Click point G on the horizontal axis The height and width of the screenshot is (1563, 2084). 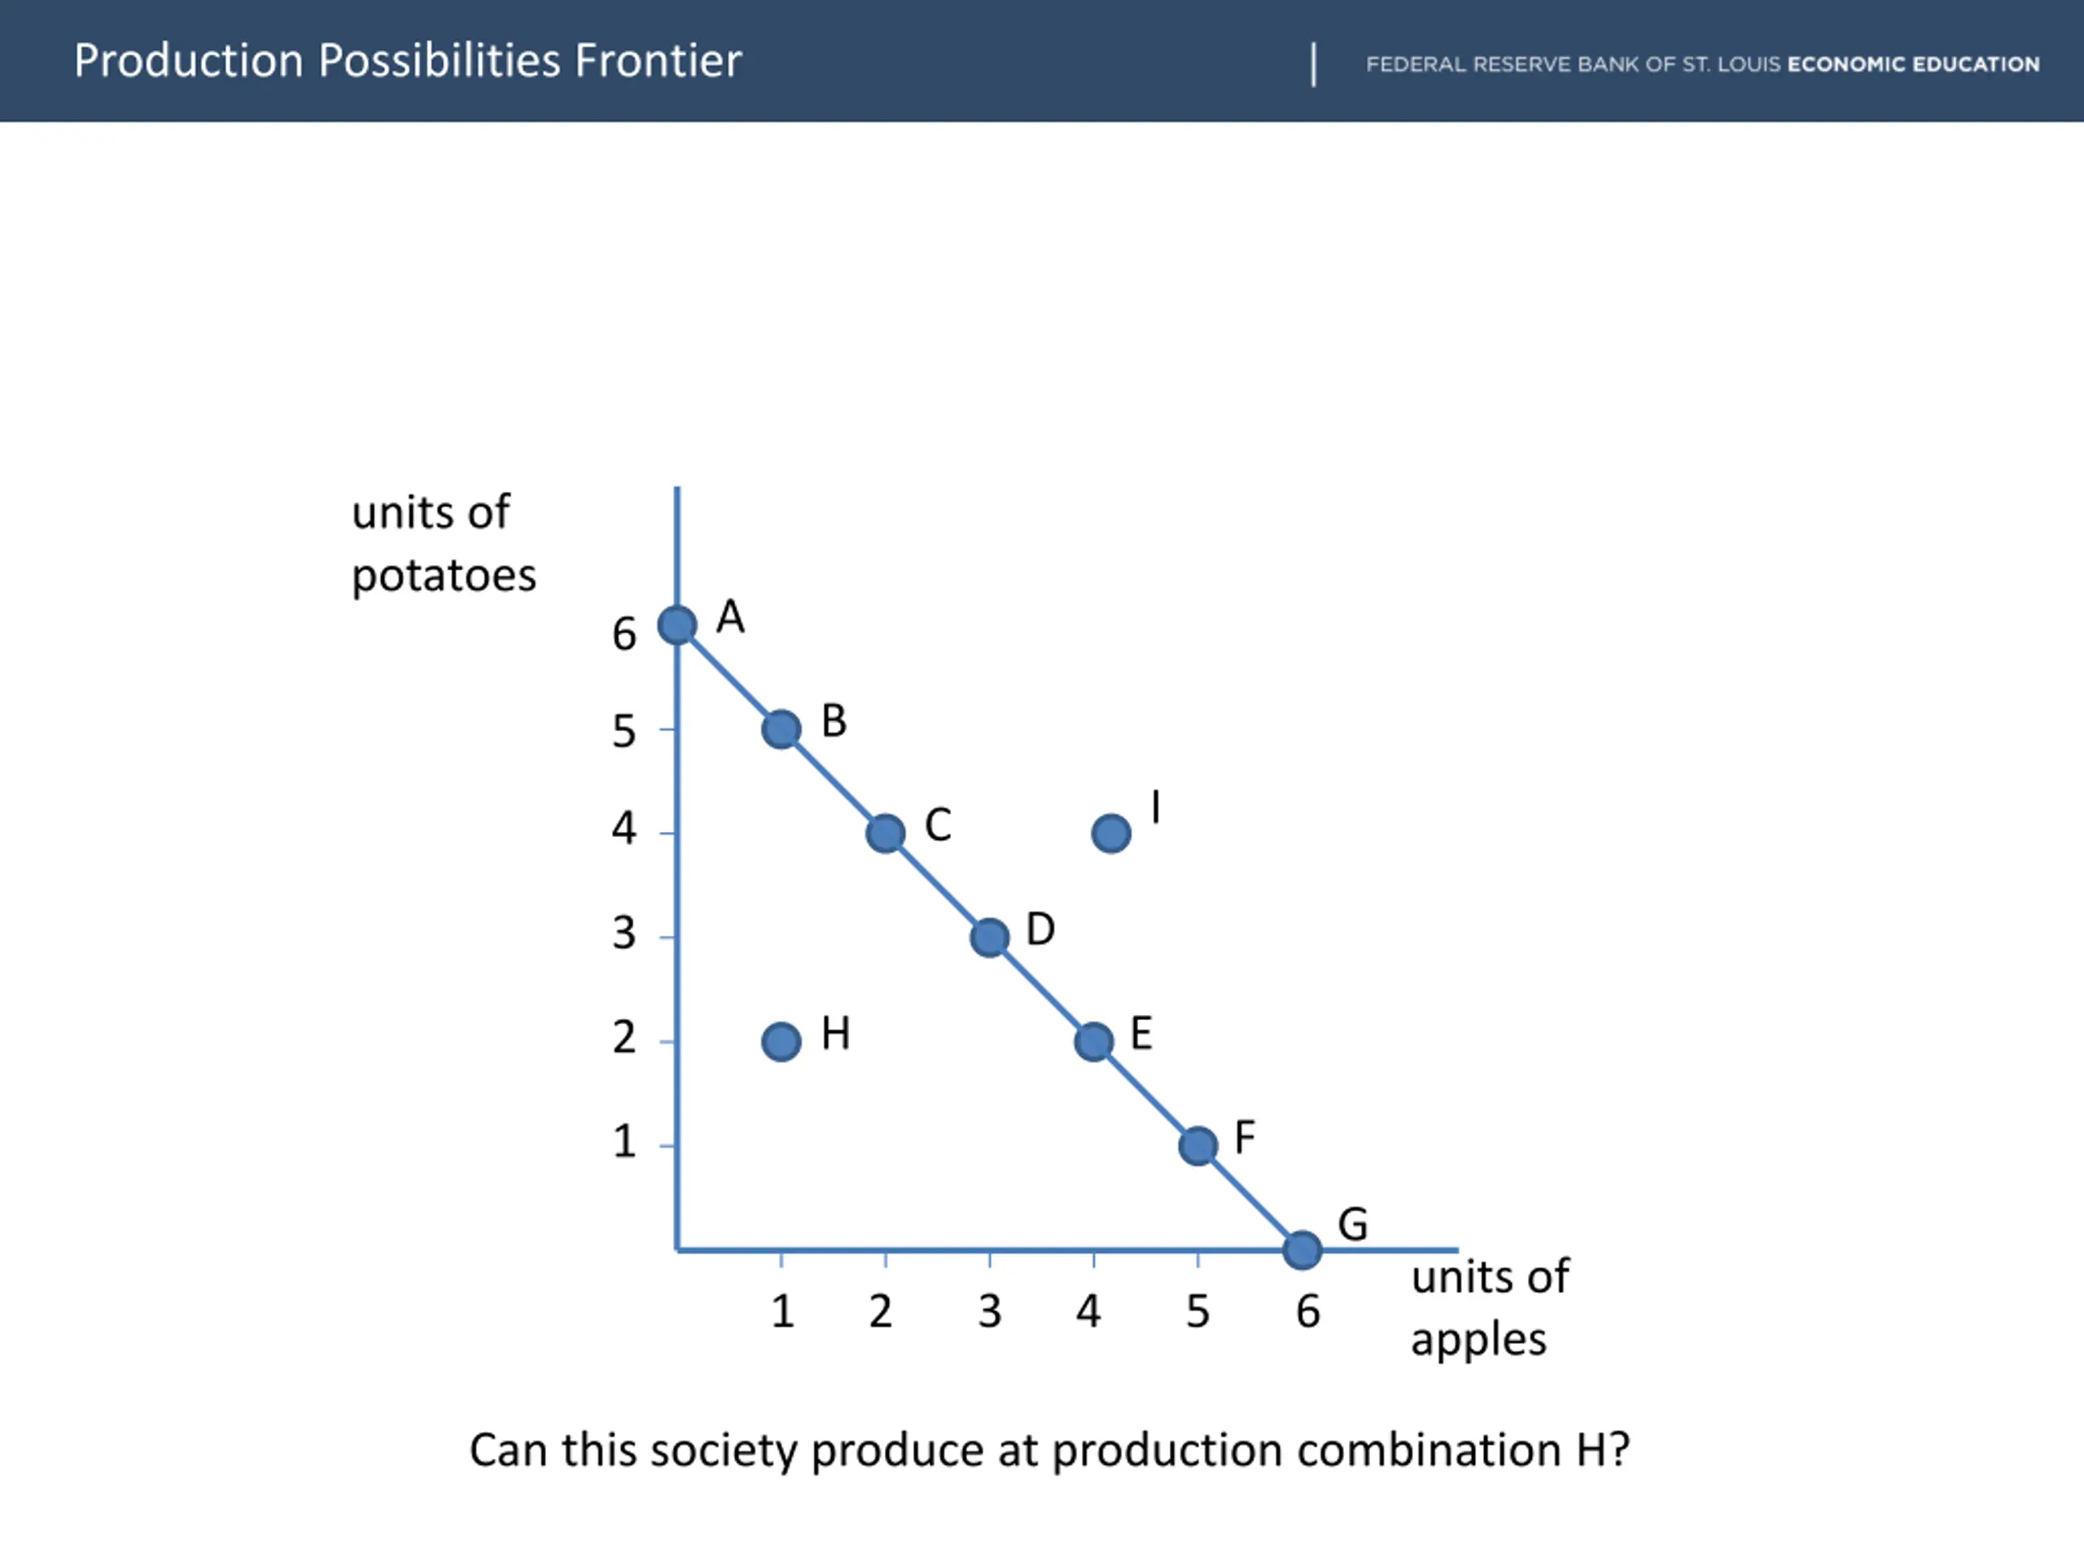[x=1302, y=1250]
